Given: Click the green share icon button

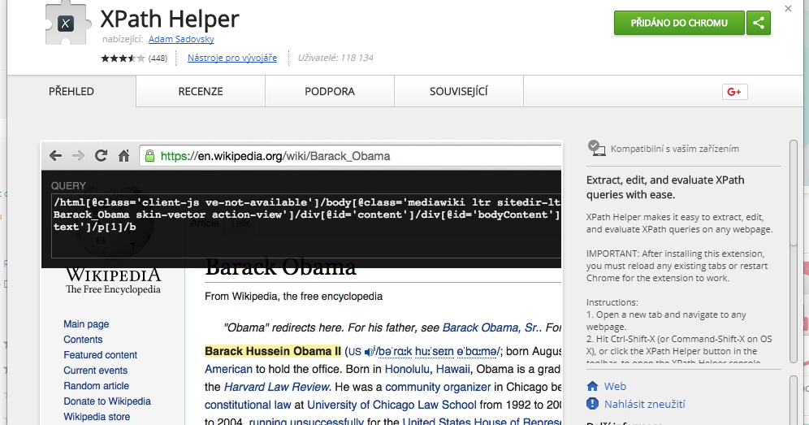Looking at the screenshot, I should (x=759, y=23).
